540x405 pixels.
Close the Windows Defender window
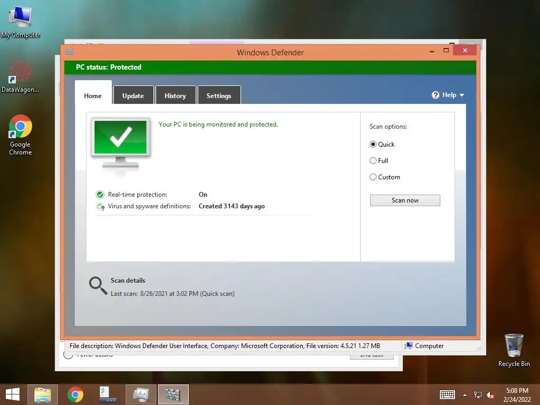click(x=465, y=50)
